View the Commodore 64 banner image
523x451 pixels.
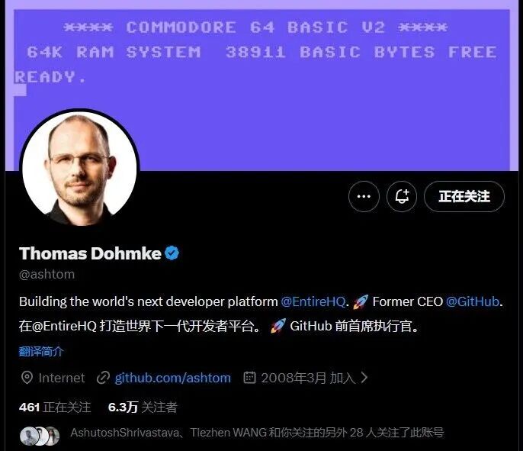tap(261, 85)
